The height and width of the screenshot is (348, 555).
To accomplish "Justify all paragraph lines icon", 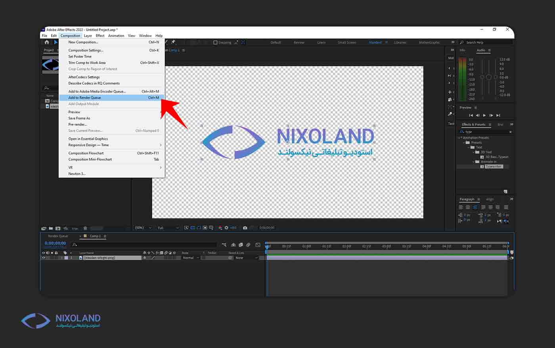I will pyautogui.click(x=506, y=207).
